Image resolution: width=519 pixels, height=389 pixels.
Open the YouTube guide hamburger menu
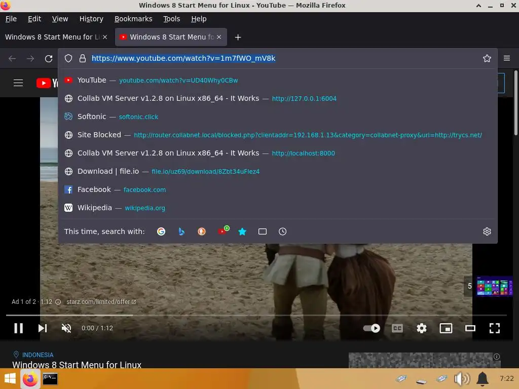point(18,83)
